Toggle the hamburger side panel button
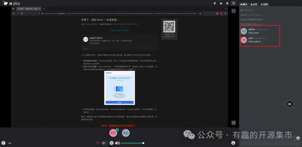 point(233,3)
